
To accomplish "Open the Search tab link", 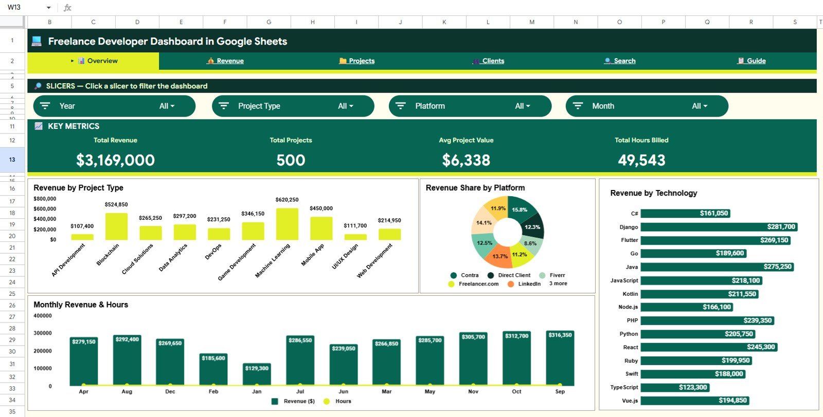I will (624, 61).
